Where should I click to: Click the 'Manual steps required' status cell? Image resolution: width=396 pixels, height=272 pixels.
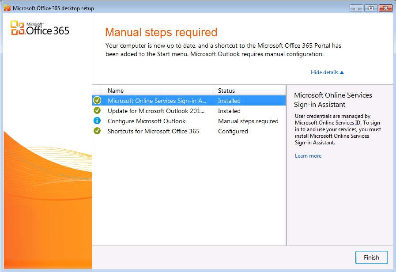(248, 121)
